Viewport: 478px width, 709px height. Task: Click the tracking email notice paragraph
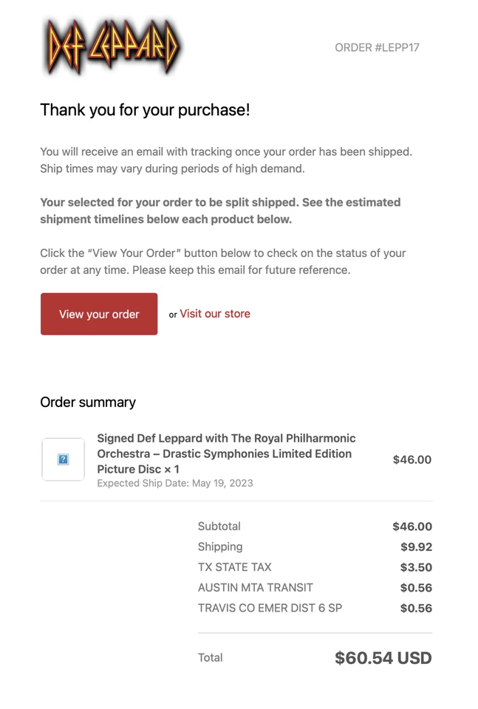(x=225, y=160)
